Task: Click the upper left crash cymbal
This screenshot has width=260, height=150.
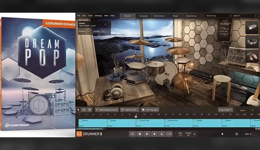Action: coord(139,42)
